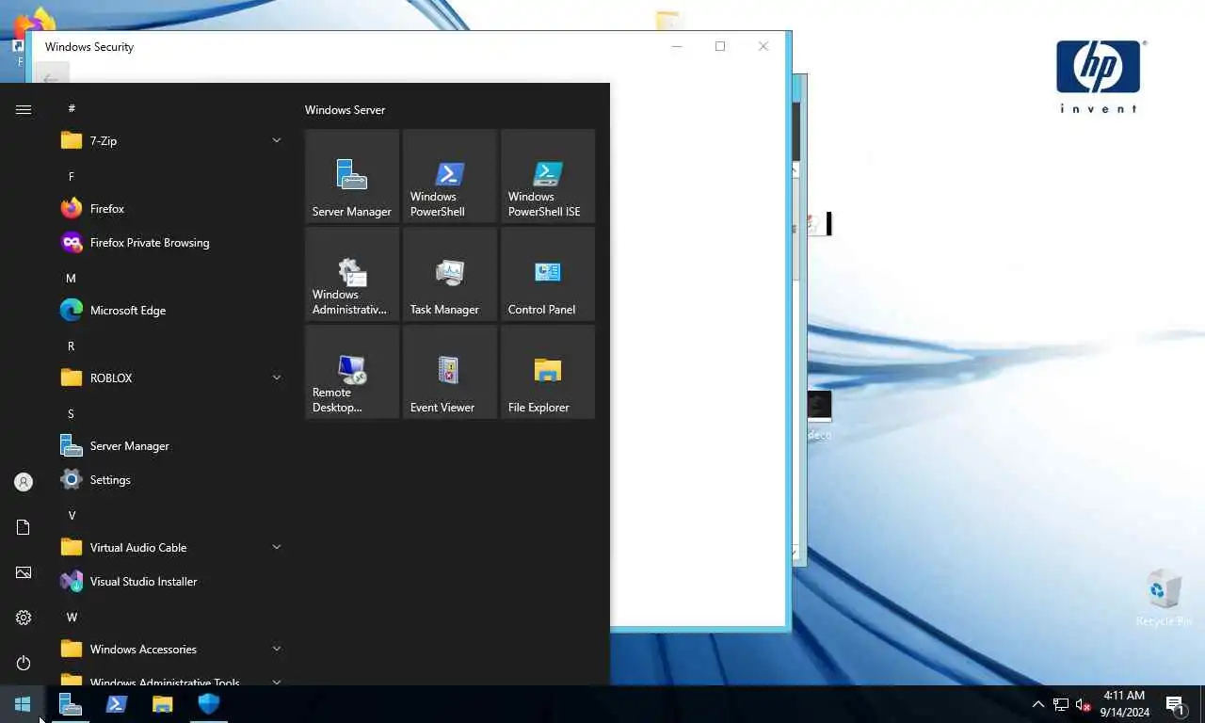
Task: Launch Visual Studio Installer
Action: click(171, 582)
